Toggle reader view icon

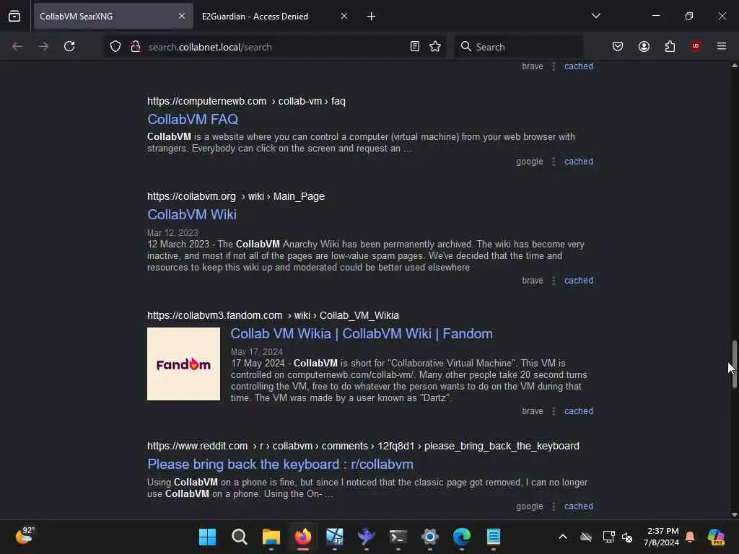click(x=415, y=47)
